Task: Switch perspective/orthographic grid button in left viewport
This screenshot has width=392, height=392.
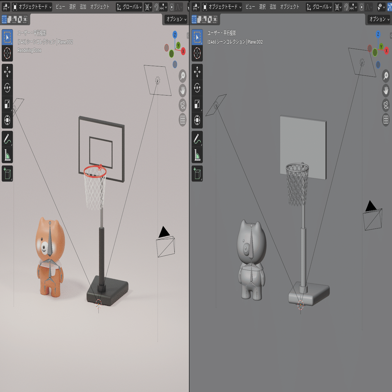Action: coord(183,120)
